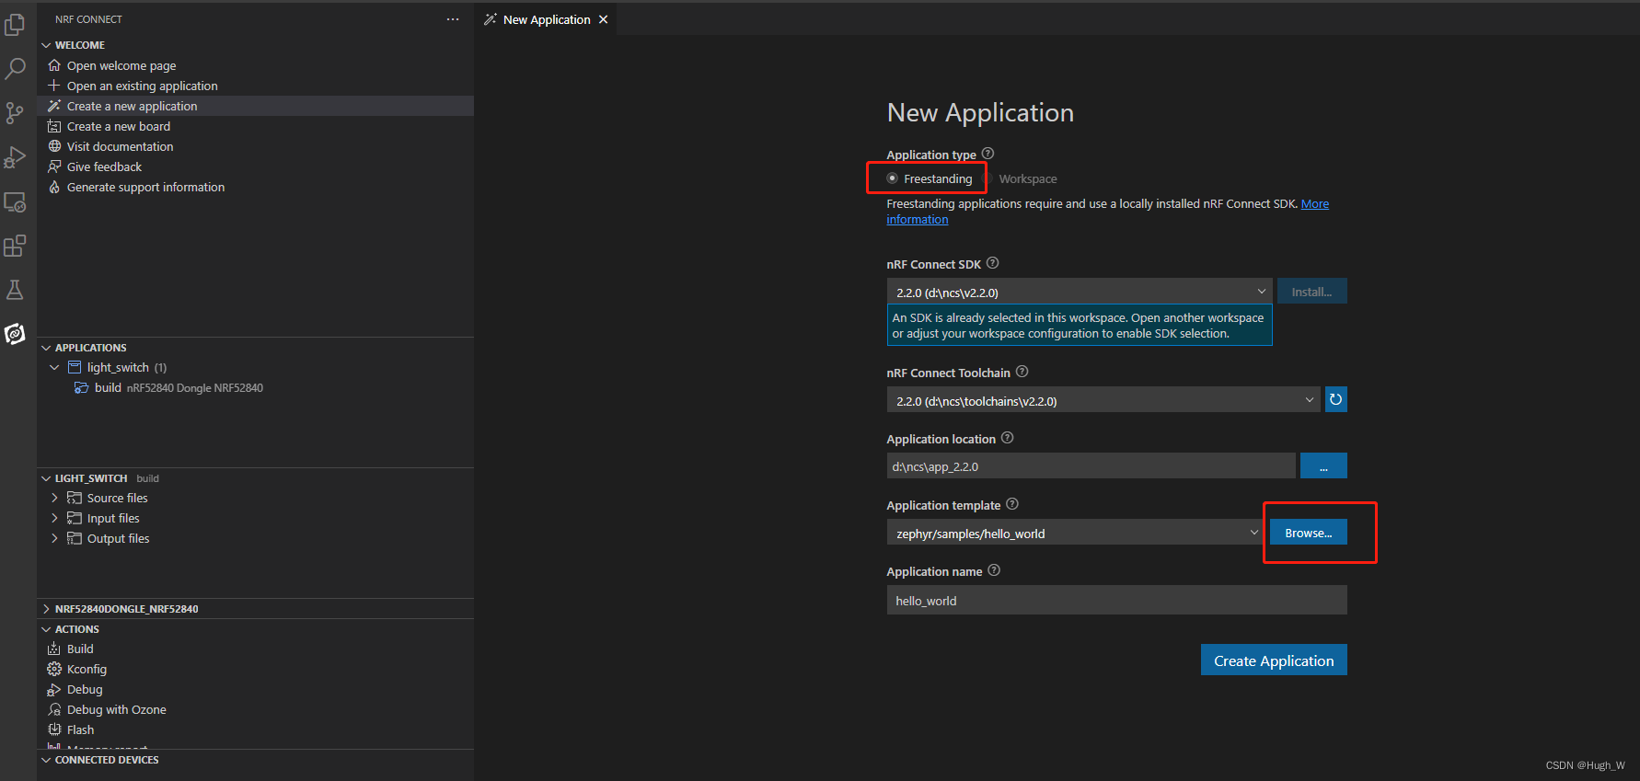Click the Generate support information flame icon

pyautogui.click(x=54, y=187)
